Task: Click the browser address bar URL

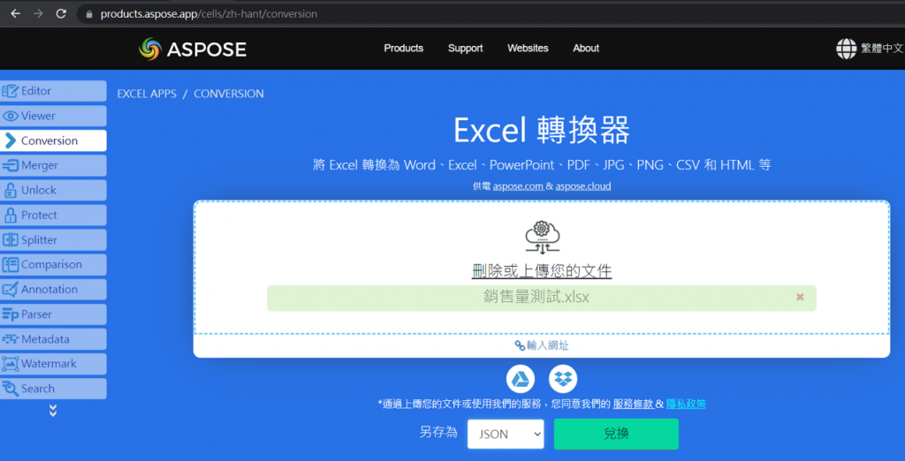Action: (209, 14)
